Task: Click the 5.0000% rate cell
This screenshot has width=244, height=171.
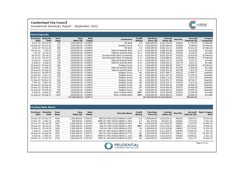Action: coord(88,95)
